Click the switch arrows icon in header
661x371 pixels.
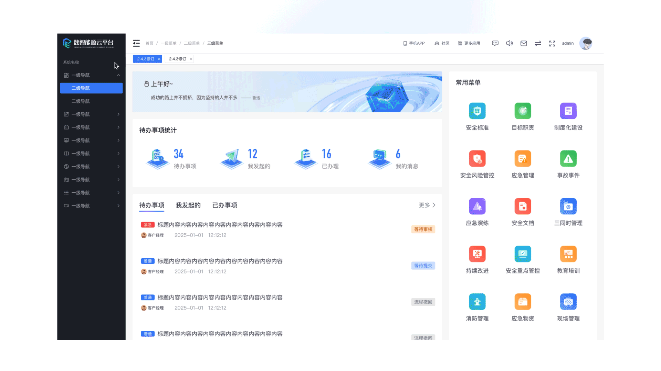coord(538,43)
